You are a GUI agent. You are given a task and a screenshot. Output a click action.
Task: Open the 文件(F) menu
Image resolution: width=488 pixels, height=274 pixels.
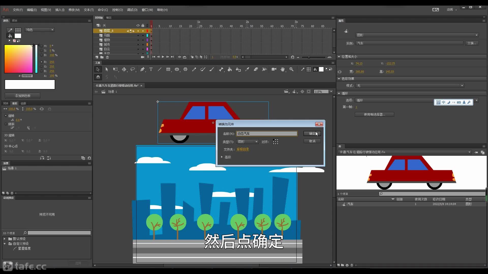tap(18, 10)
